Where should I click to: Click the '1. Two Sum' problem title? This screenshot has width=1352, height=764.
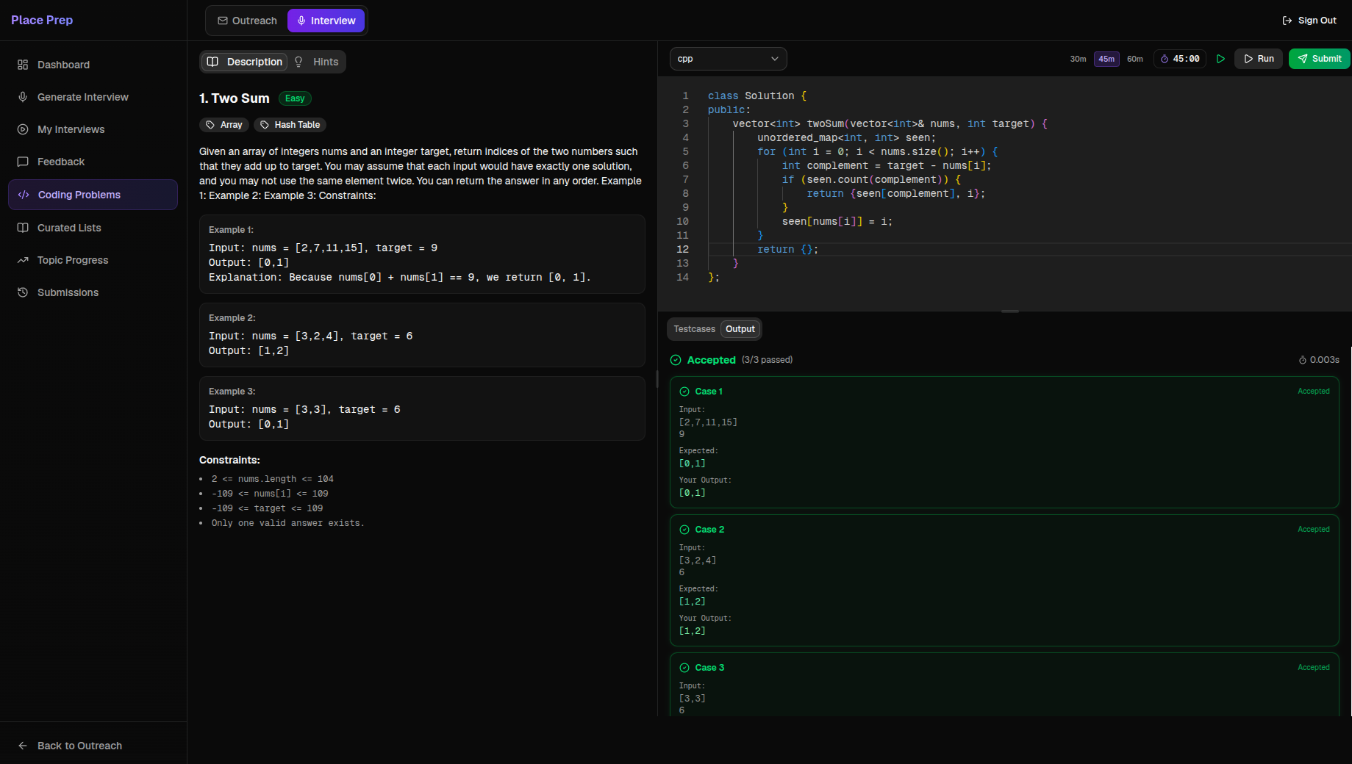235,98
